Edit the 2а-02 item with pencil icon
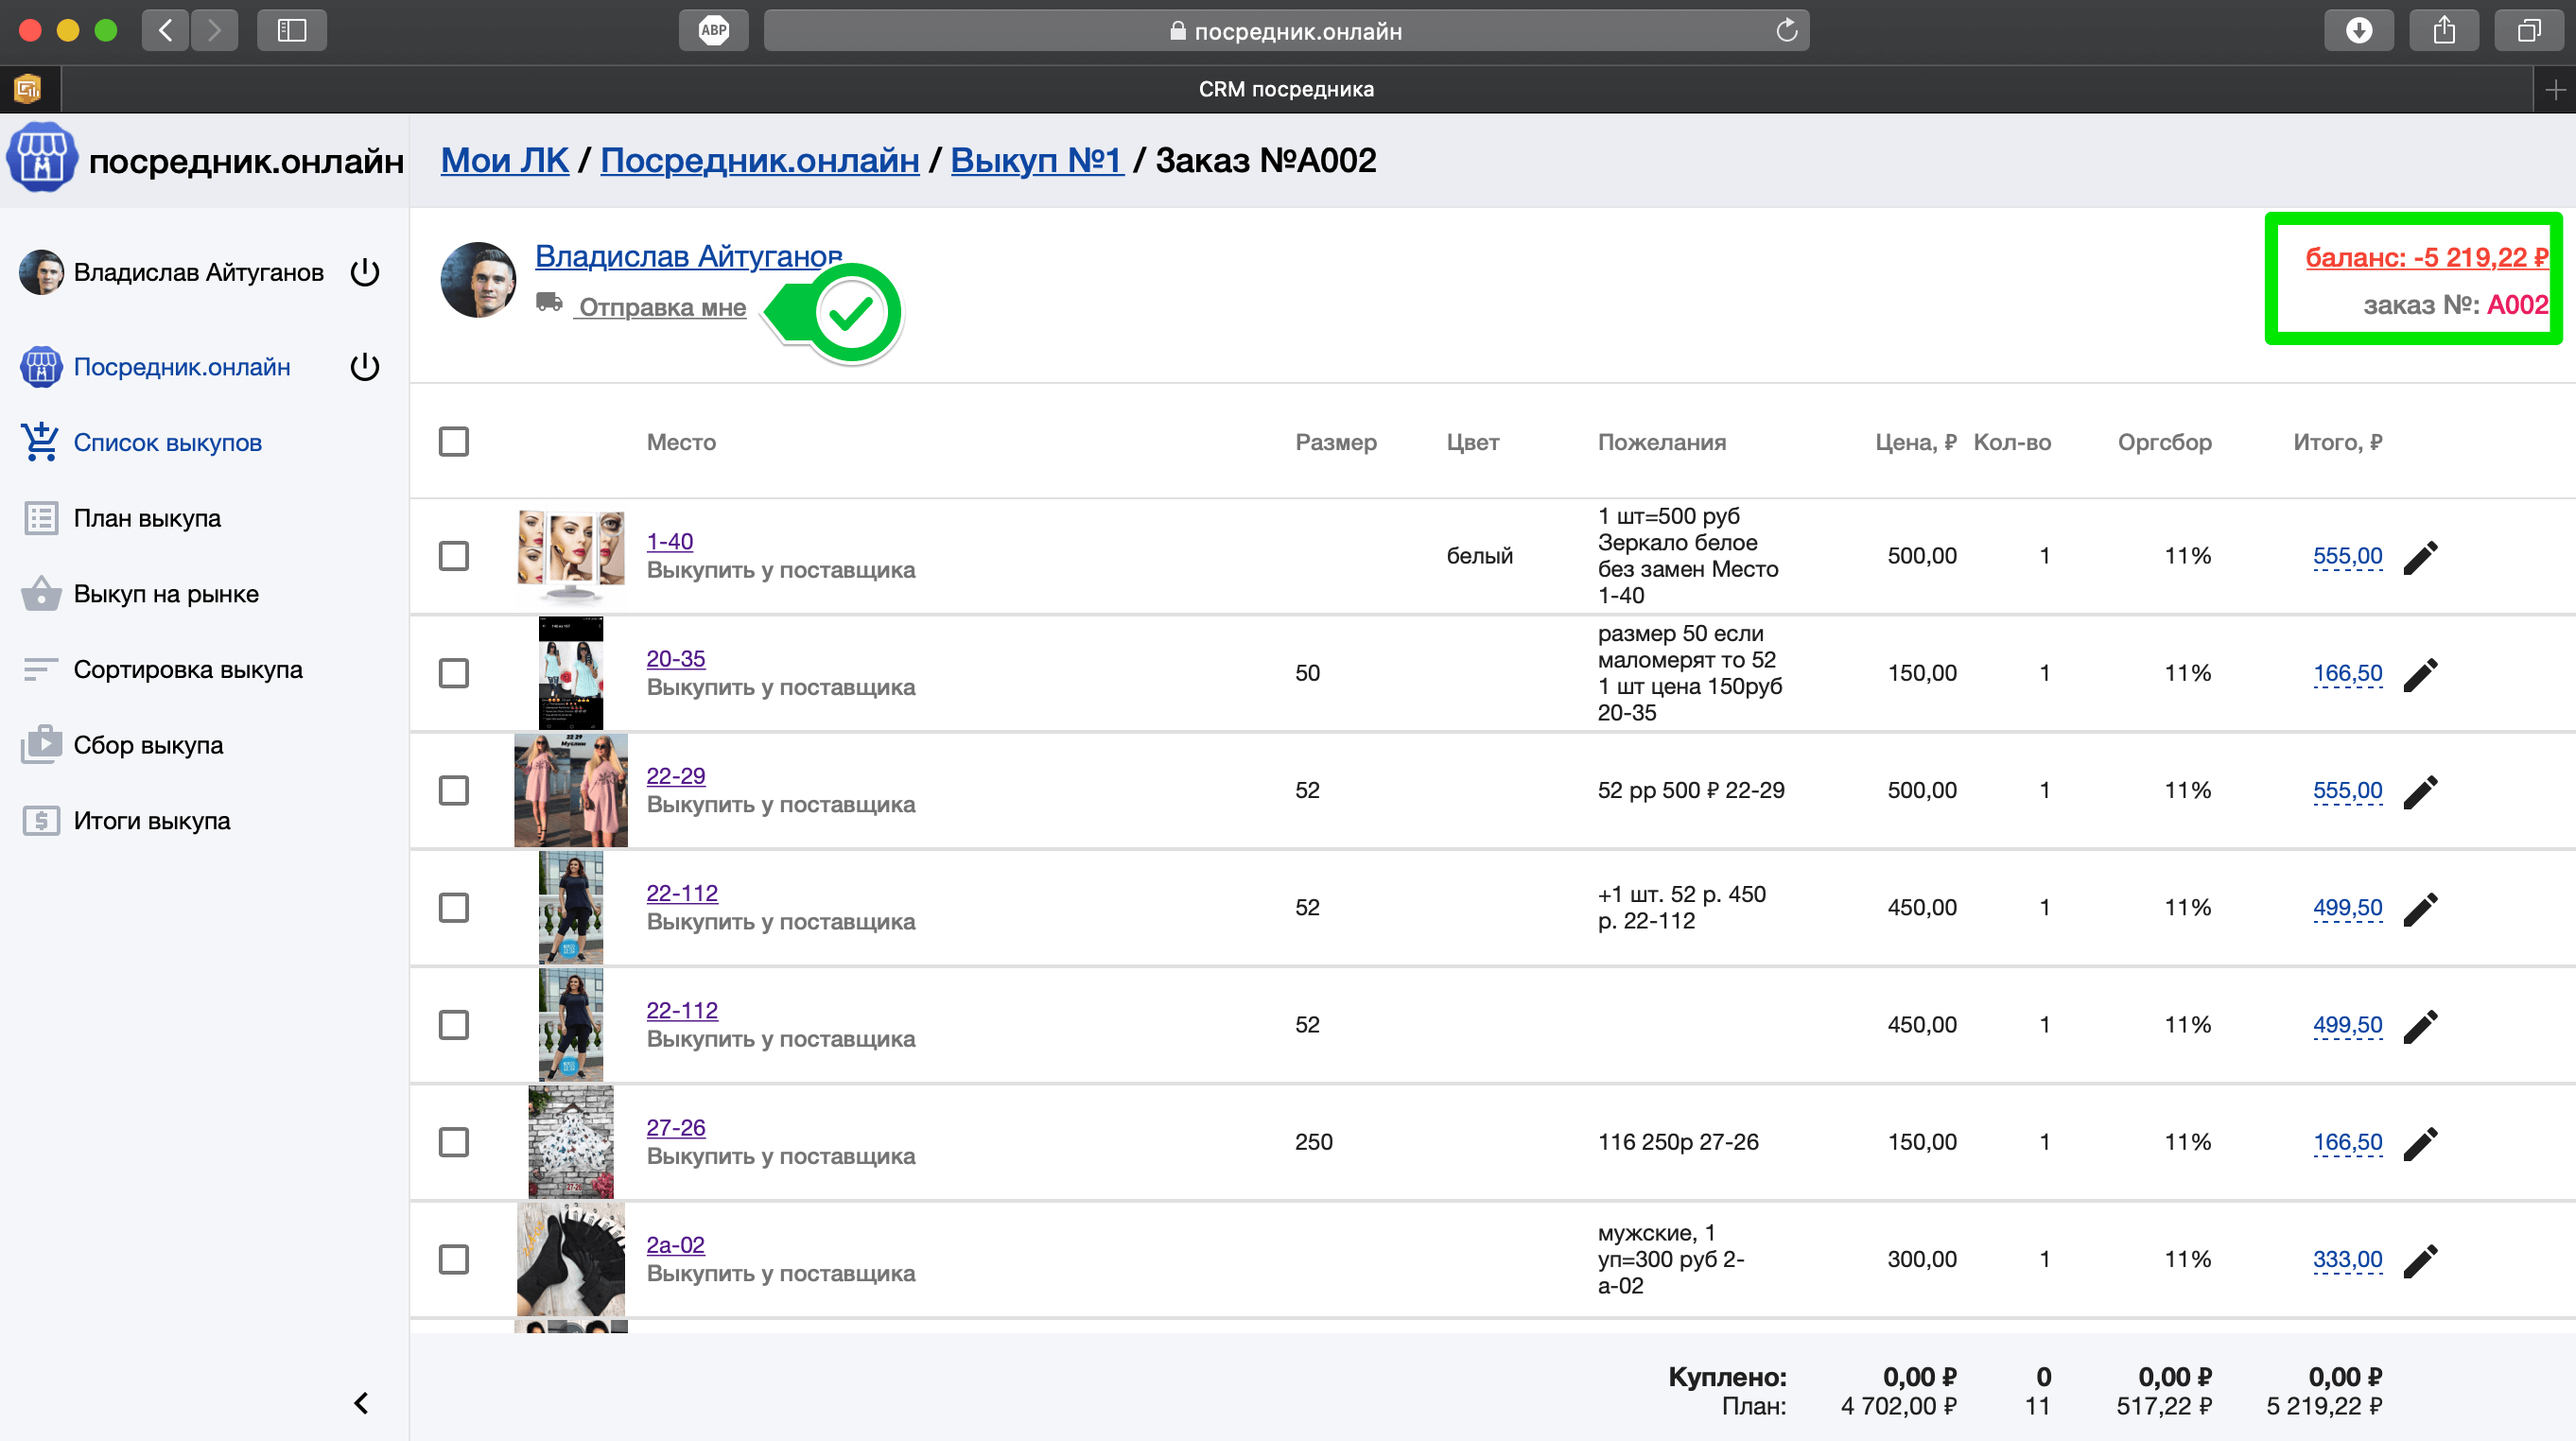2576x1441 pixels. (2420, 1260)
